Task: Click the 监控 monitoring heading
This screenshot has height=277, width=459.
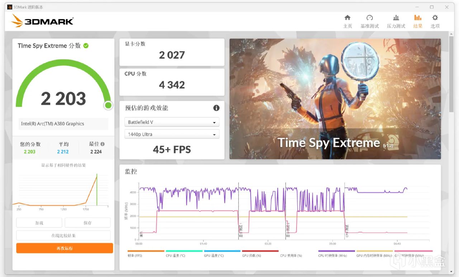Action: (131, 172)
